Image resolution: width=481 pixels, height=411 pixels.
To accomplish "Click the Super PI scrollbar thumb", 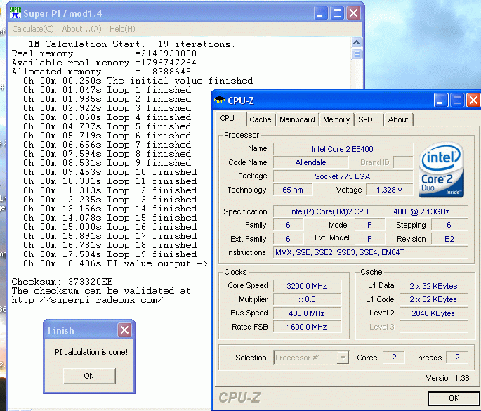I will 356,54.
